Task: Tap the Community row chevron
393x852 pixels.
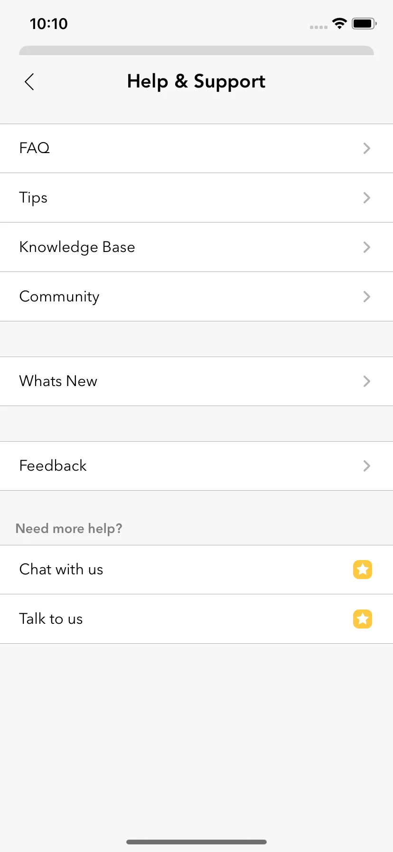Action: click(366, 297)
